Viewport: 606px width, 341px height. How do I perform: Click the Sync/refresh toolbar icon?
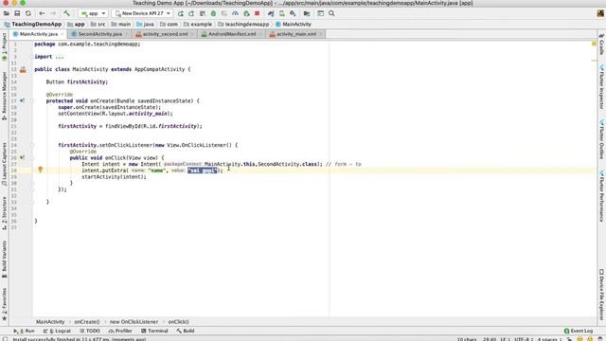[28, 13]
